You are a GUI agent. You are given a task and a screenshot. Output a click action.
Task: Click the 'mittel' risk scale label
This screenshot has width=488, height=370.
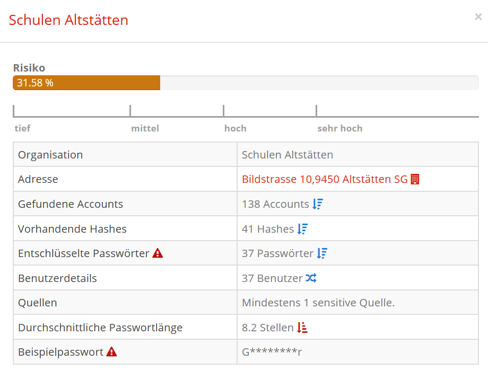click(145, 128)
